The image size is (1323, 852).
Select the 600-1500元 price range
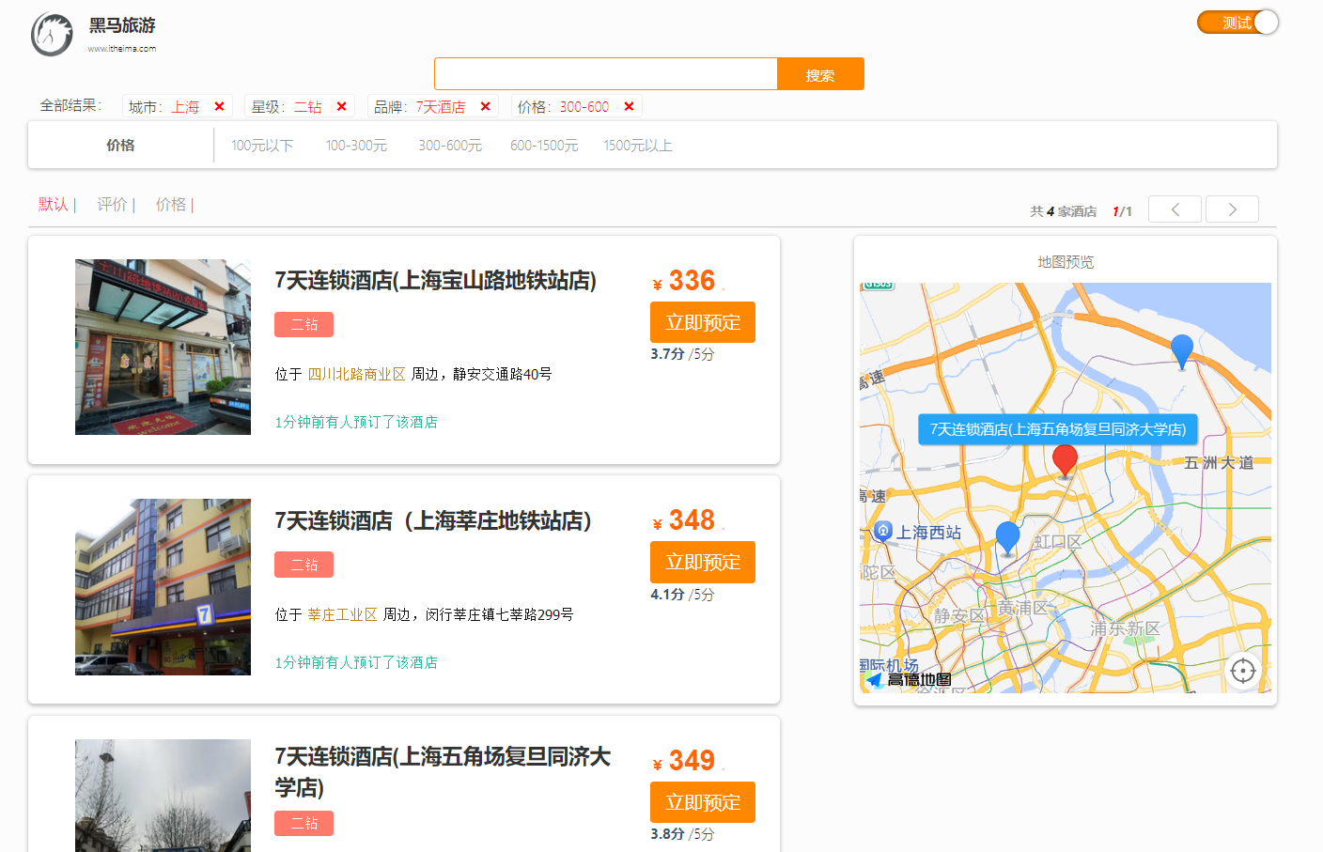click(x=544, y=146)
